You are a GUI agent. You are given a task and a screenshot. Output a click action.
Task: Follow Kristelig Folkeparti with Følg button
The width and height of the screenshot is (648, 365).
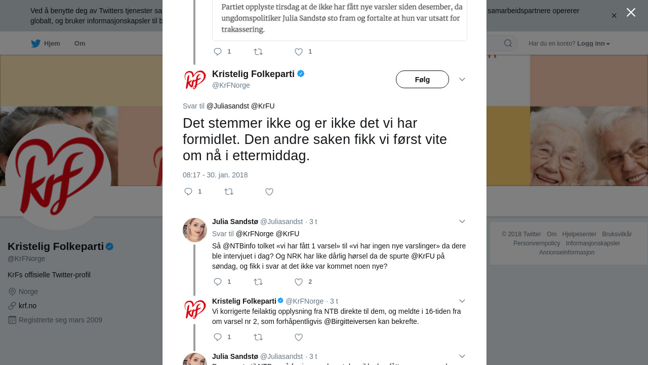[422, 80]
